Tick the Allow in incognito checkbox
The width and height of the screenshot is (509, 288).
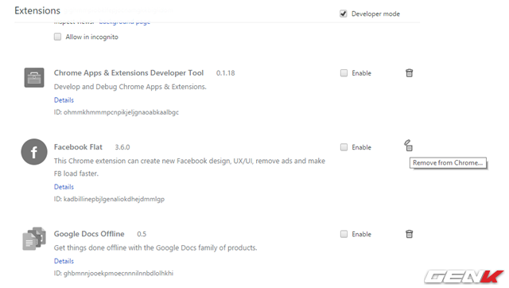coord(57,37)
